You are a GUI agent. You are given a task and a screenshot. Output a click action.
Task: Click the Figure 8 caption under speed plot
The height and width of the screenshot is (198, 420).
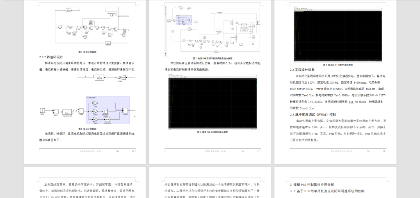(212, 132)
